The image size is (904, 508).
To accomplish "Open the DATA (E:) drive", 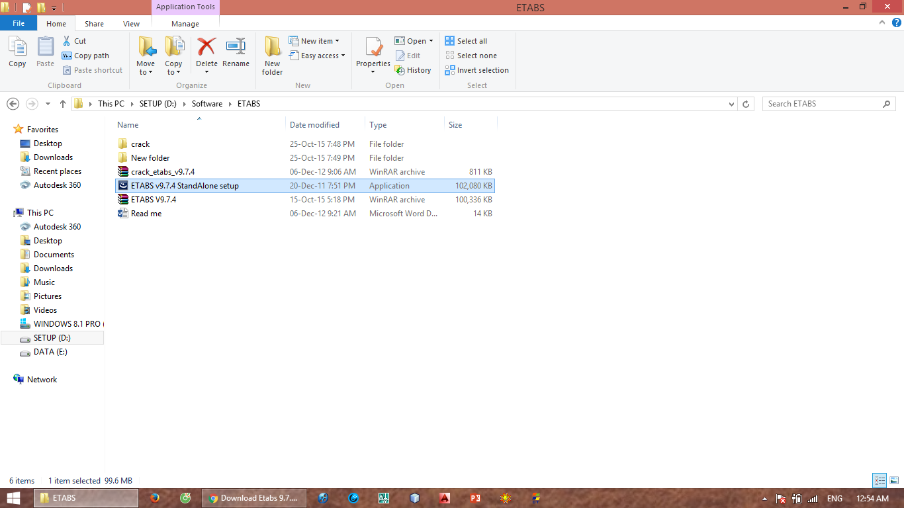I will point(50,352).
